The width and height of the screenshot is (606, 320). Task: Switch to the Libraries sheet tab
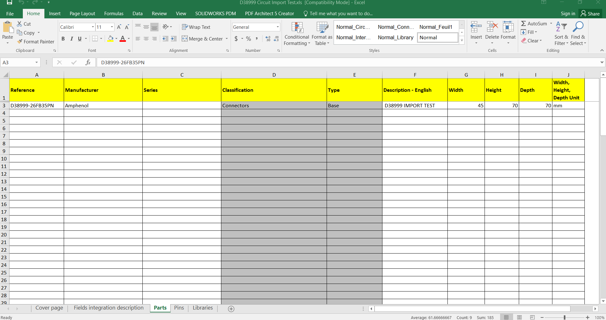pos(203,308)
